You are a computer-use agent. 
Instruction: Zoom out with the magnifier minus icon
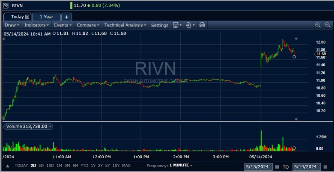pyautogui.click(x=328, y=25)
